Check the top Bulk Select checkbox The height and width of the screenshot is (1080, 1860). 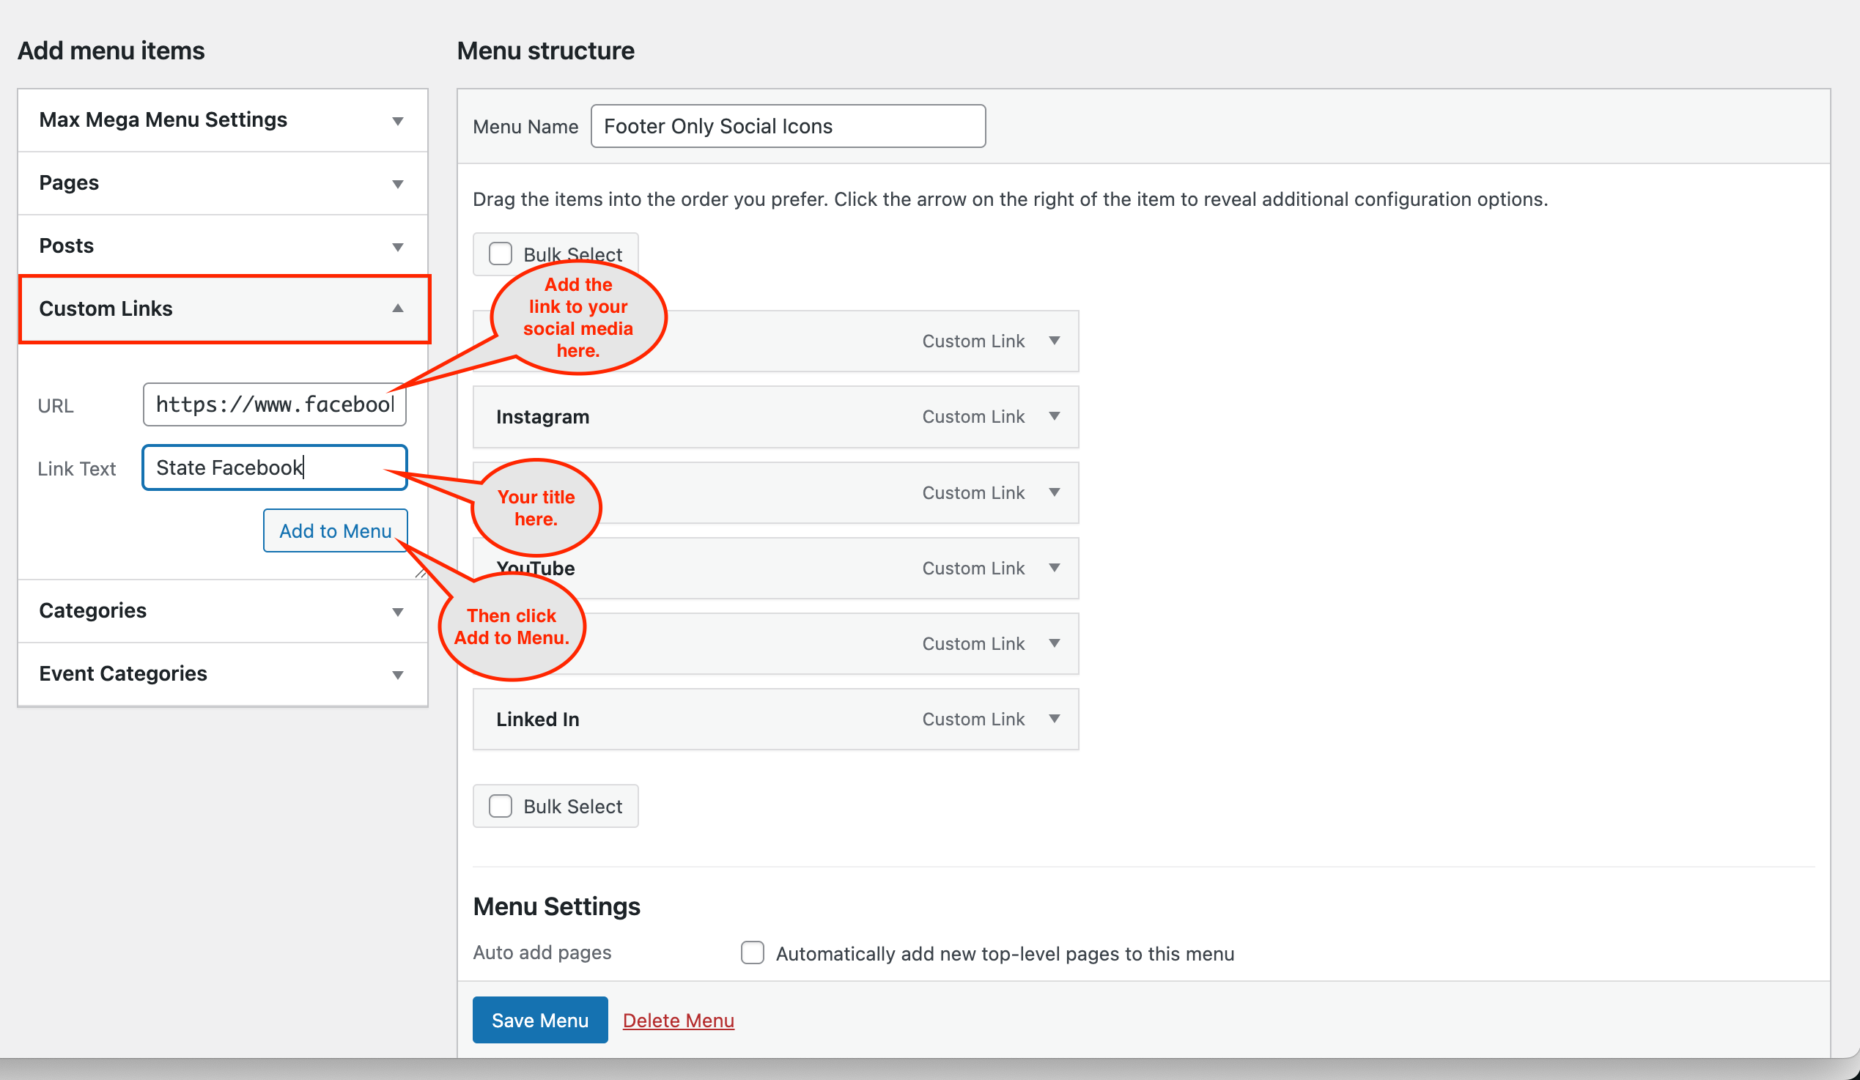pos(501,254)
